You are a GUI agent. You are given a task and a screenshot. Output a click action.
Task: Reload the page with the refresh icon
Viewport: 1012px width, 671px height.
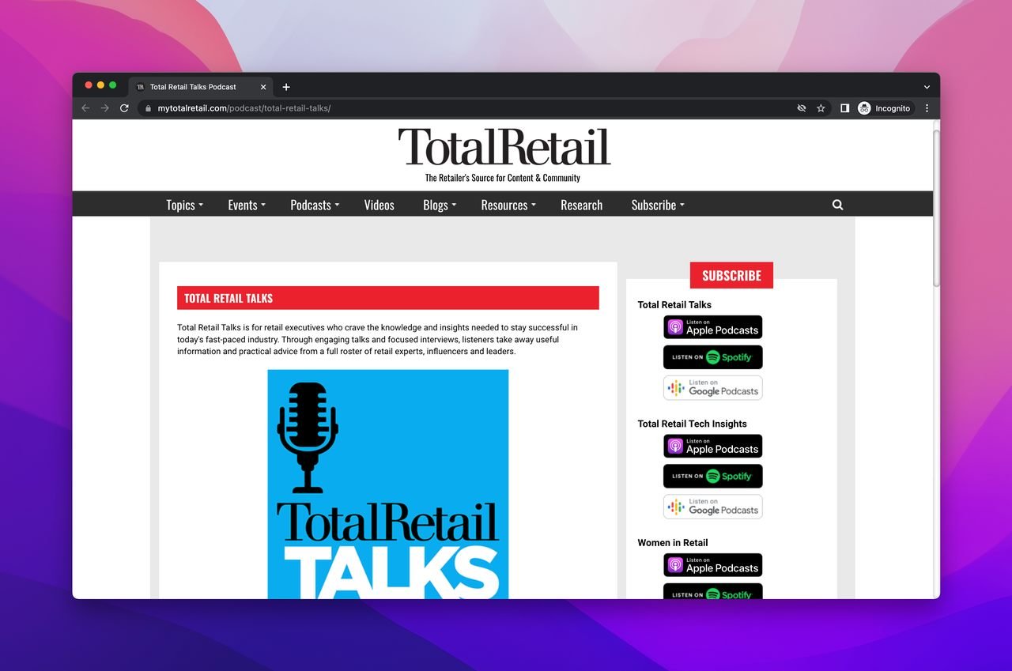point(124,108)
